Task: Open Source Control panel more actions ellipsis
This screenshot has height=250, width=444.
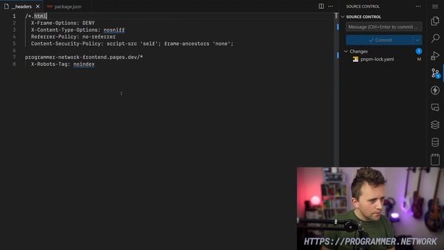Action: pos(418,6)
